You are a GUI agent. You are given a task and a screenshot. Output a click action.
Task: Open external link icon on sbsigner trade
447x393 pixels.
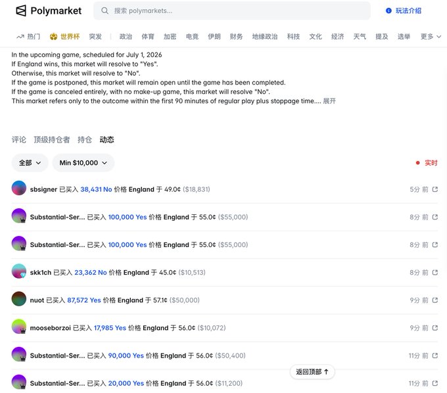click(435, 189)
